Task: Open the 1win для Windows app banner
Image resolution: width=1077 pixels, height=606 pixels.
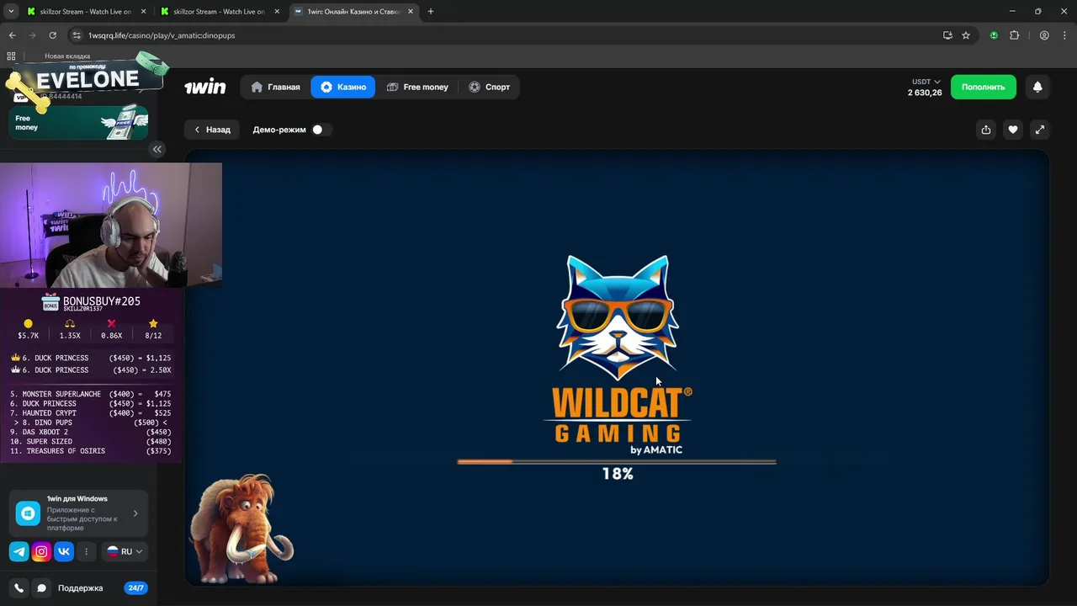Action: [79, 513]
